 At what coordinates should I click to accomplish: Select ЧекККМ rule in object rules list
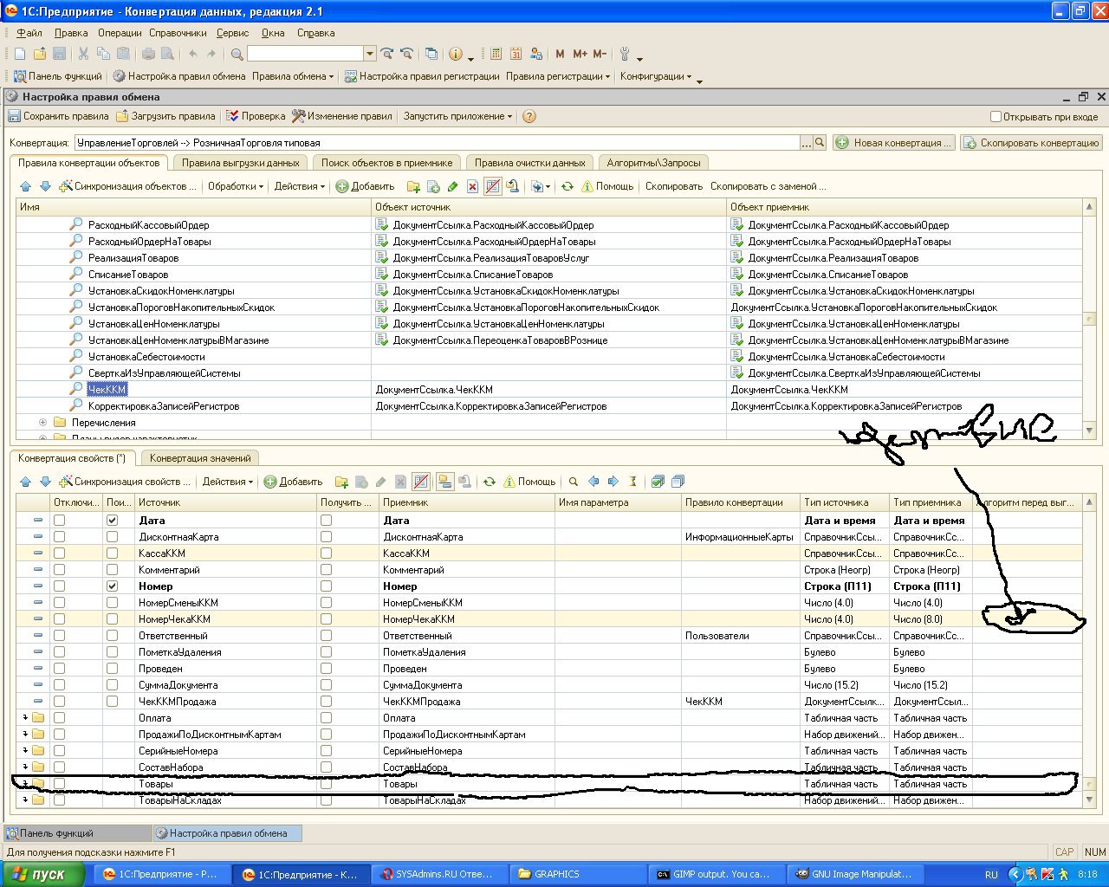coord(107,390)
